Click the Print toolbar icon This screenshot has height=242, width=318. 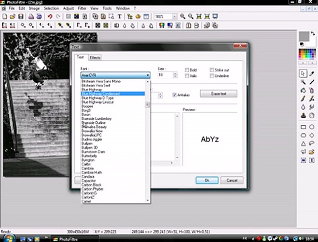[x=31, y=16]
